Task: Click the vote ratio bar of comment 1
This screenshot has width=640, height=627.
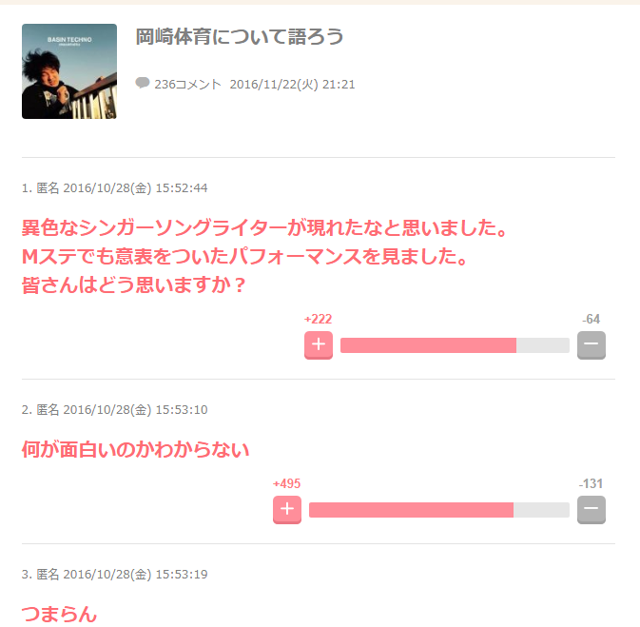Action: 455,345
